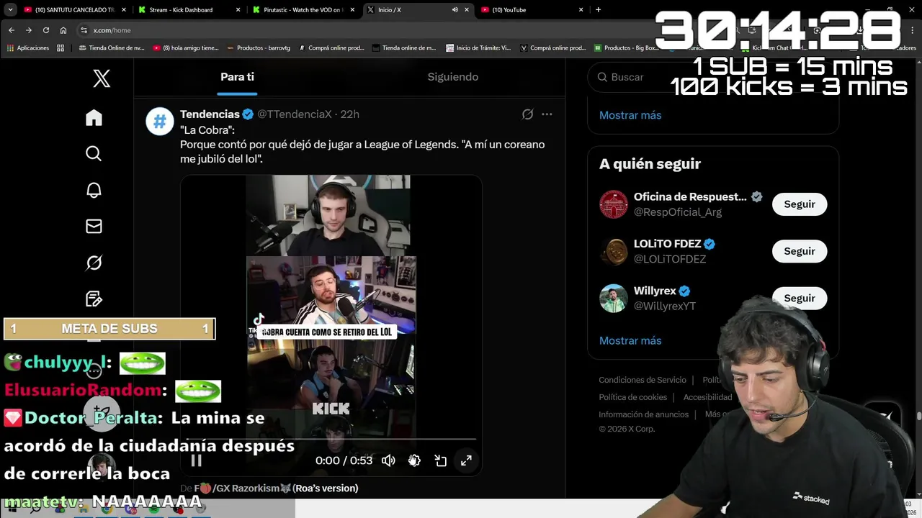Click Mostrar más under trends panel
This screenshot has width=922, height=518.
(630, 115)
